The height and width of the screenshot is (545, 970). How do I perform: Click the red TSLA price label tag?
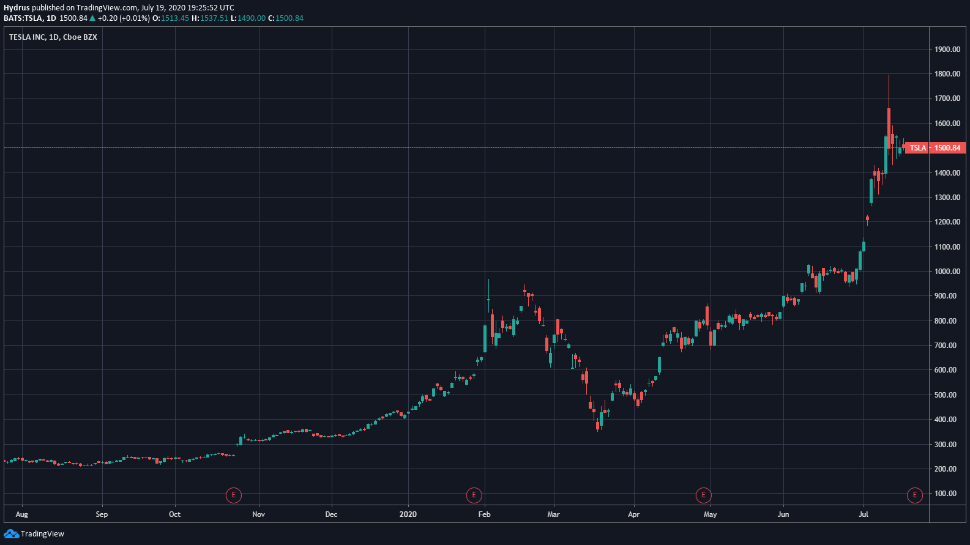click(x=917, y=148)
